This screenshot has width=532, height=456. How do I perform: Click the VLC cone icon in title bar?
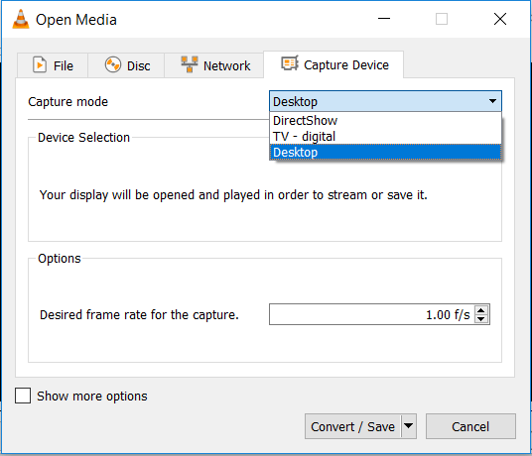pyautogui.click(x=21, y=19)
